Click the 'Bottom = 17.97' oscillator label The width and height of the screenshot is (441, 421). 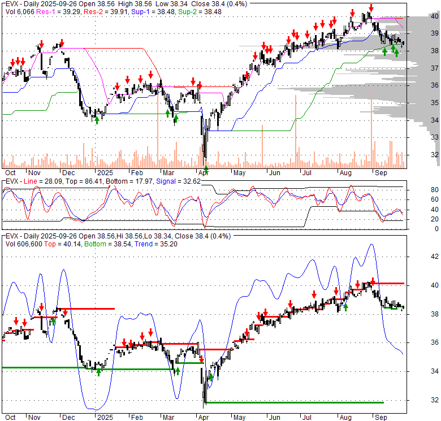(129, 181)
